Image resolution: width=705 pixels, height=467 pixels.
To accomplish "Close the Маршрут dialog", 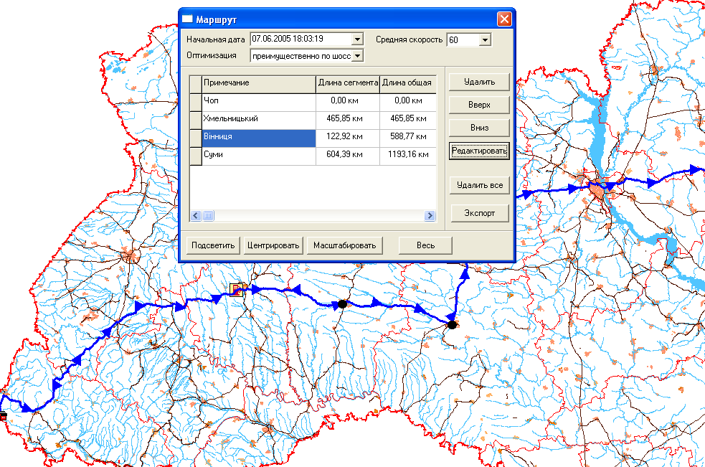I will (504, 19).
